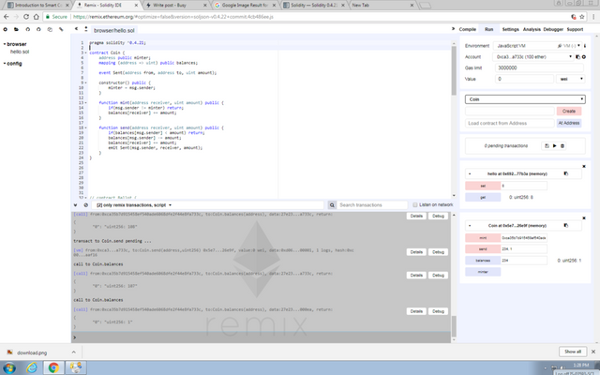Switch to the Settings tab

[x=510, y=29]
